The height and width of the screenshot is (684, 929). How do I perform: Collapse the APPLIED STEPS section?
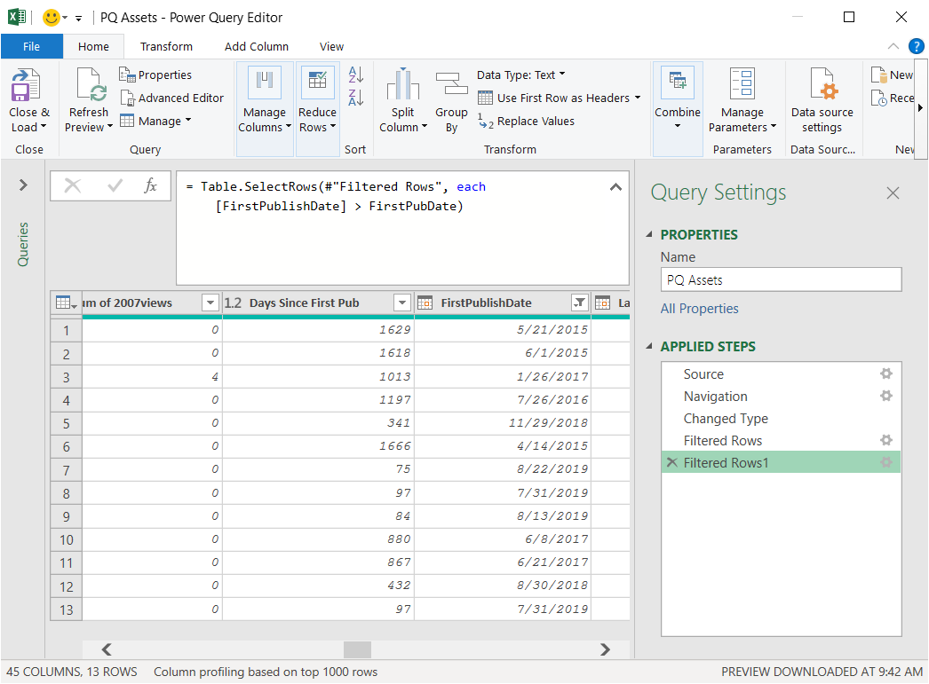(648, 346)
